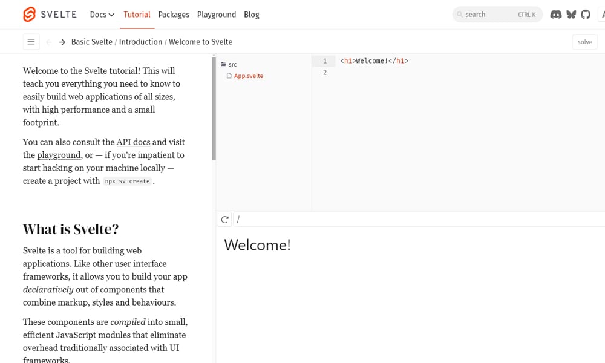This screenshot has width=605, height=363.
Task: Click Welcome to Svelte breadcrumb
Action: pos(201,42)
